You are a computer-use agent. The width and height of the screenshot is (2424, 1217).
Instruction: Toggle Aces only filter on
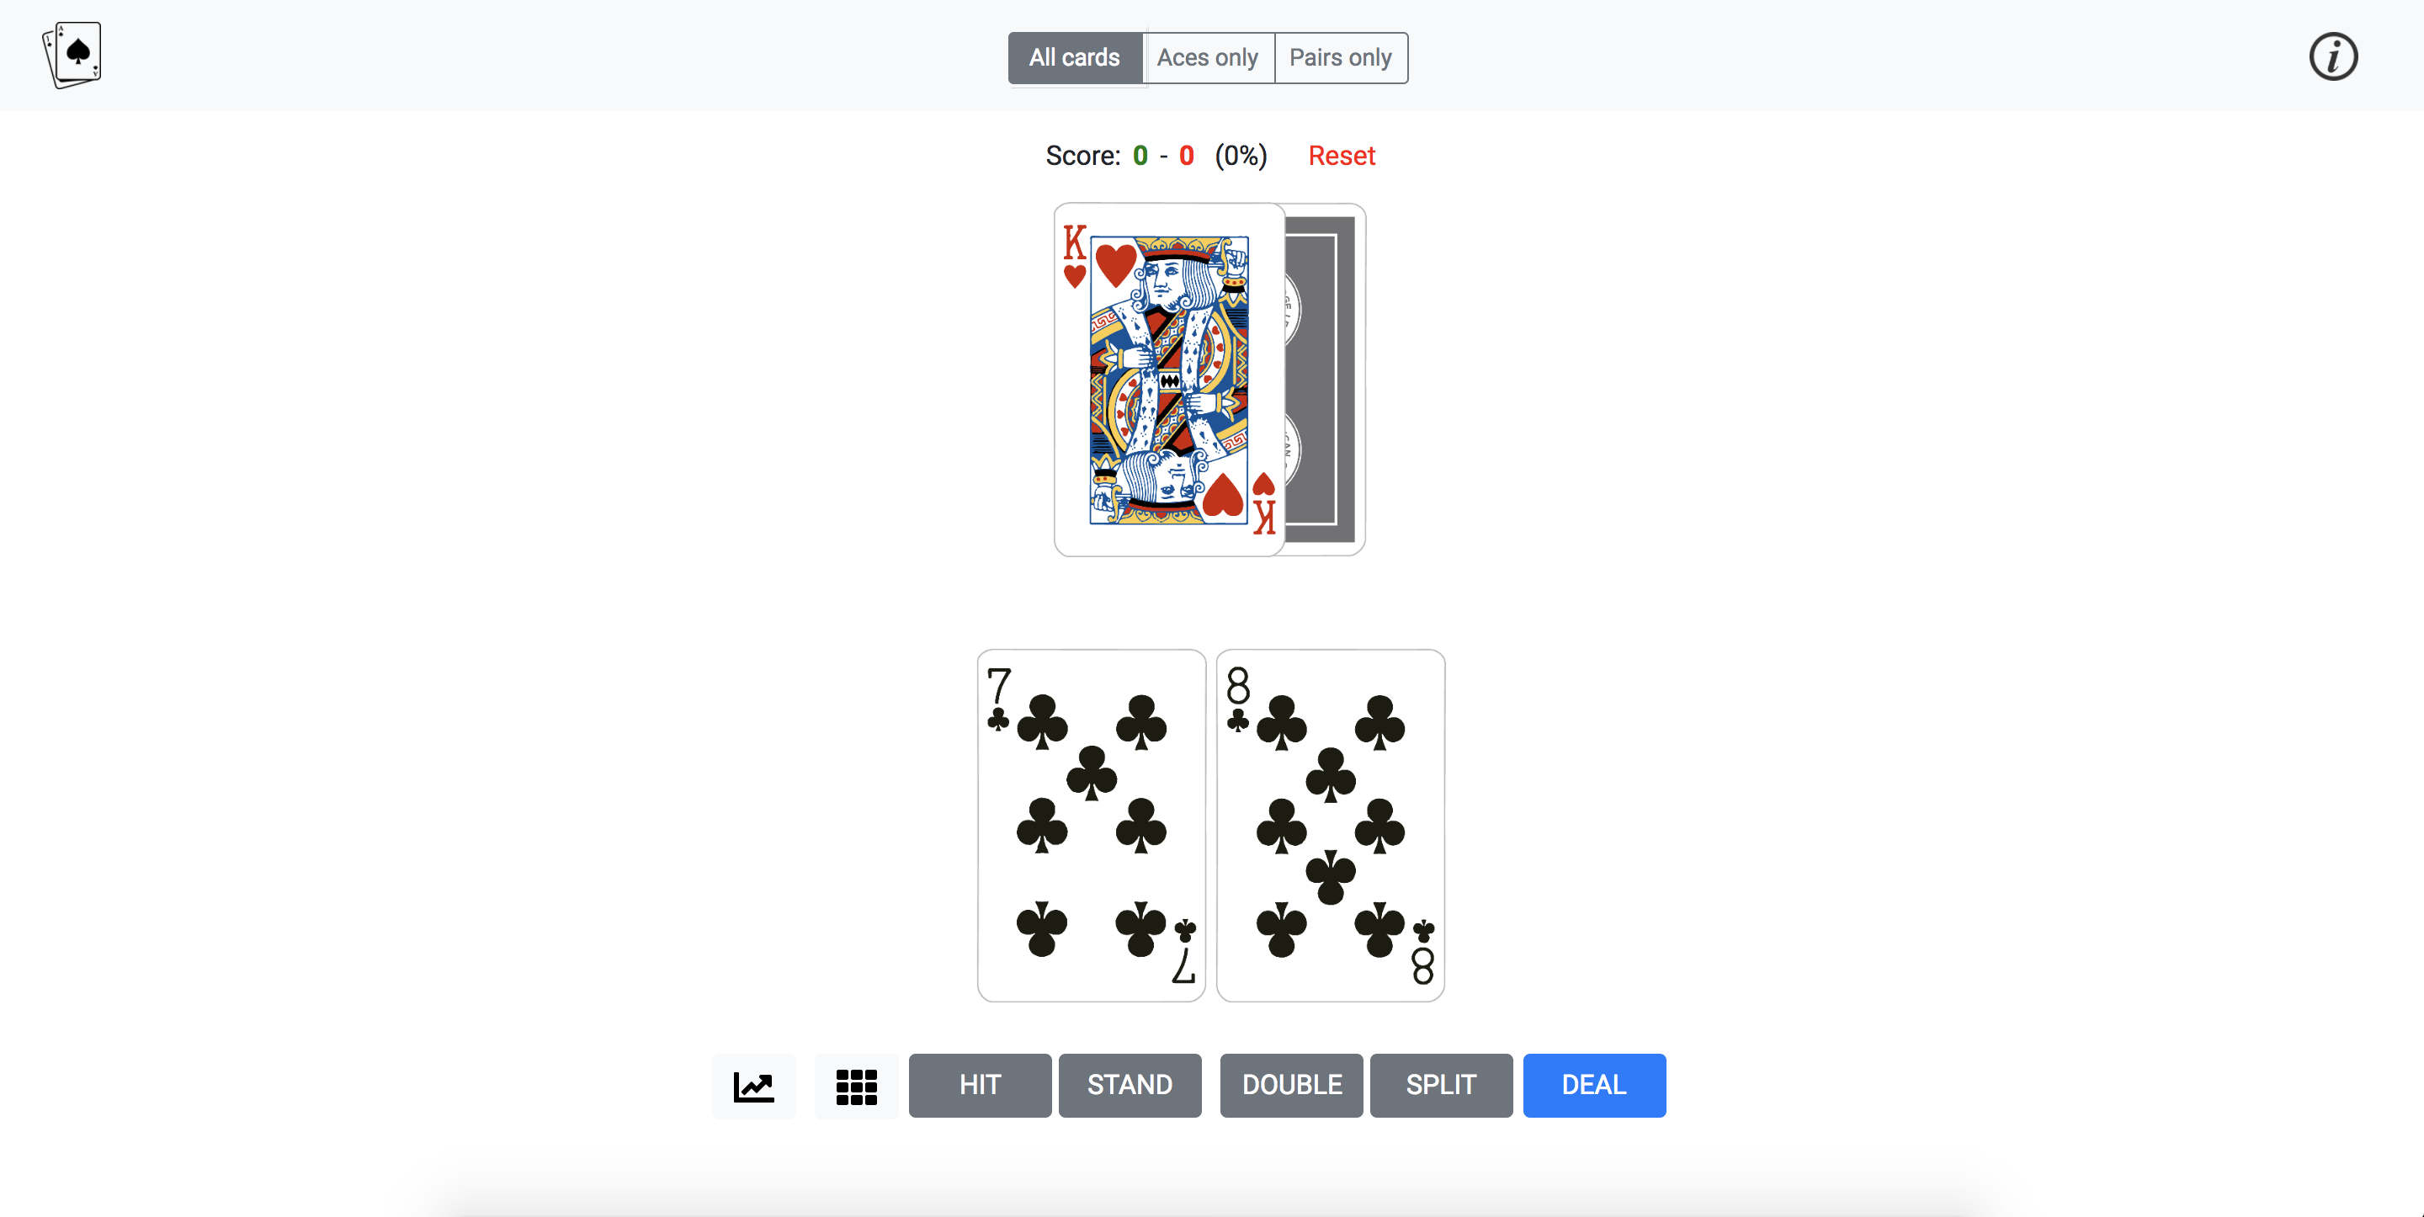[x=1209, y=57]
